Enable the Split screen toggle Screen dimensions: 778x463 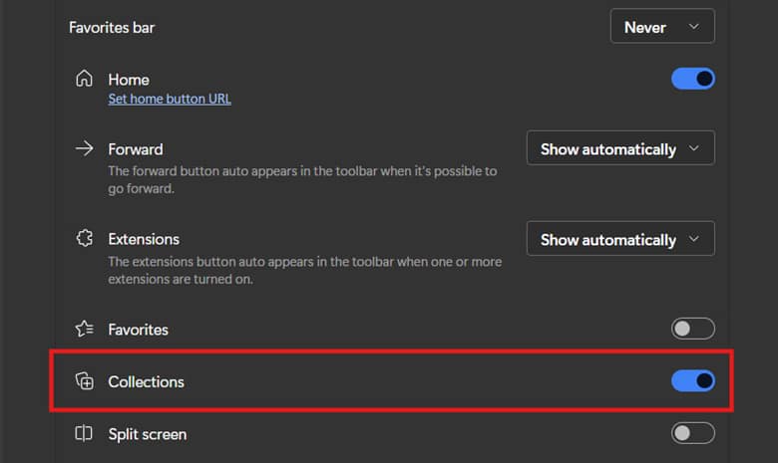tap(692, 433)
